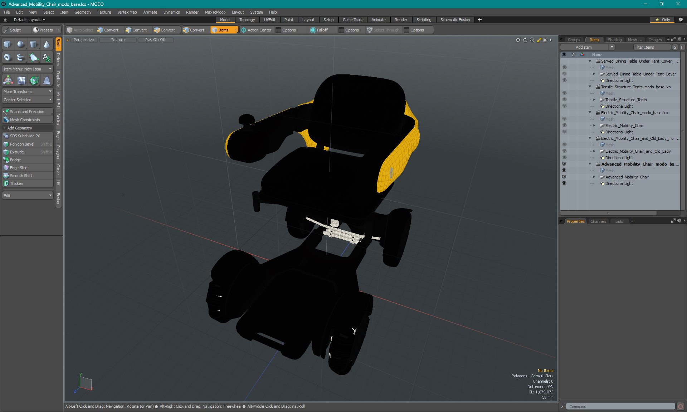This screenshot has width=687, height=412.
Task: Click the Mesh Constraints icon
Action: (6, 120)
